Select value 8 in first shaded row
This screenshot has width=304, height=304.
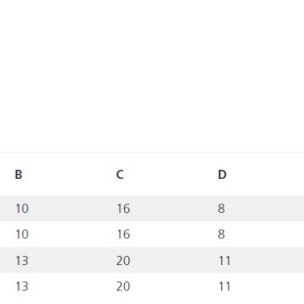tap(221, 209)
